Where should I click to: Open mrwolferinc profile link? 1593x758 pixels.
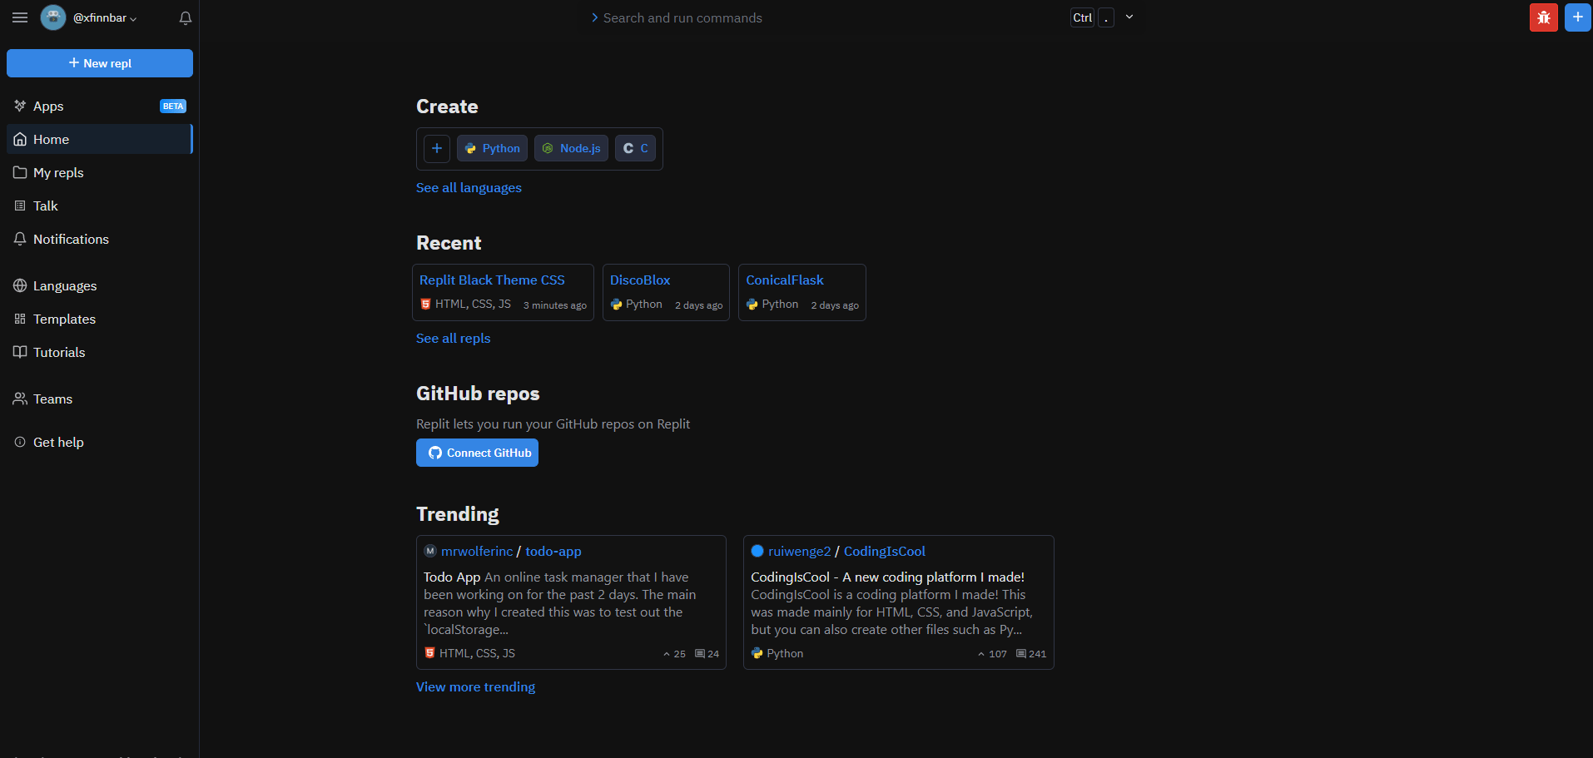477,551
